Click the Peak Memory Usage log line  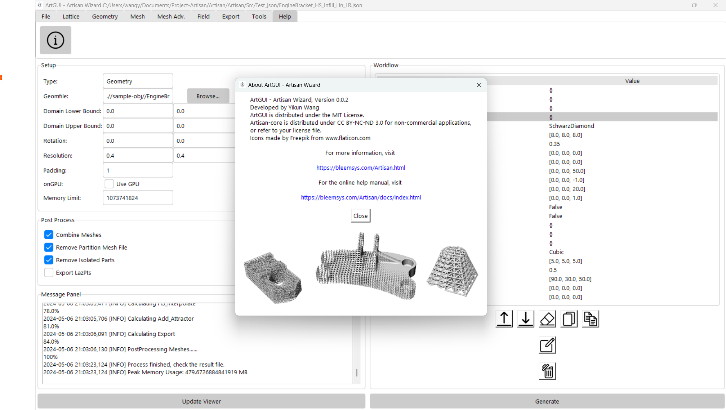pyautogui.click(x=145, y=372)
